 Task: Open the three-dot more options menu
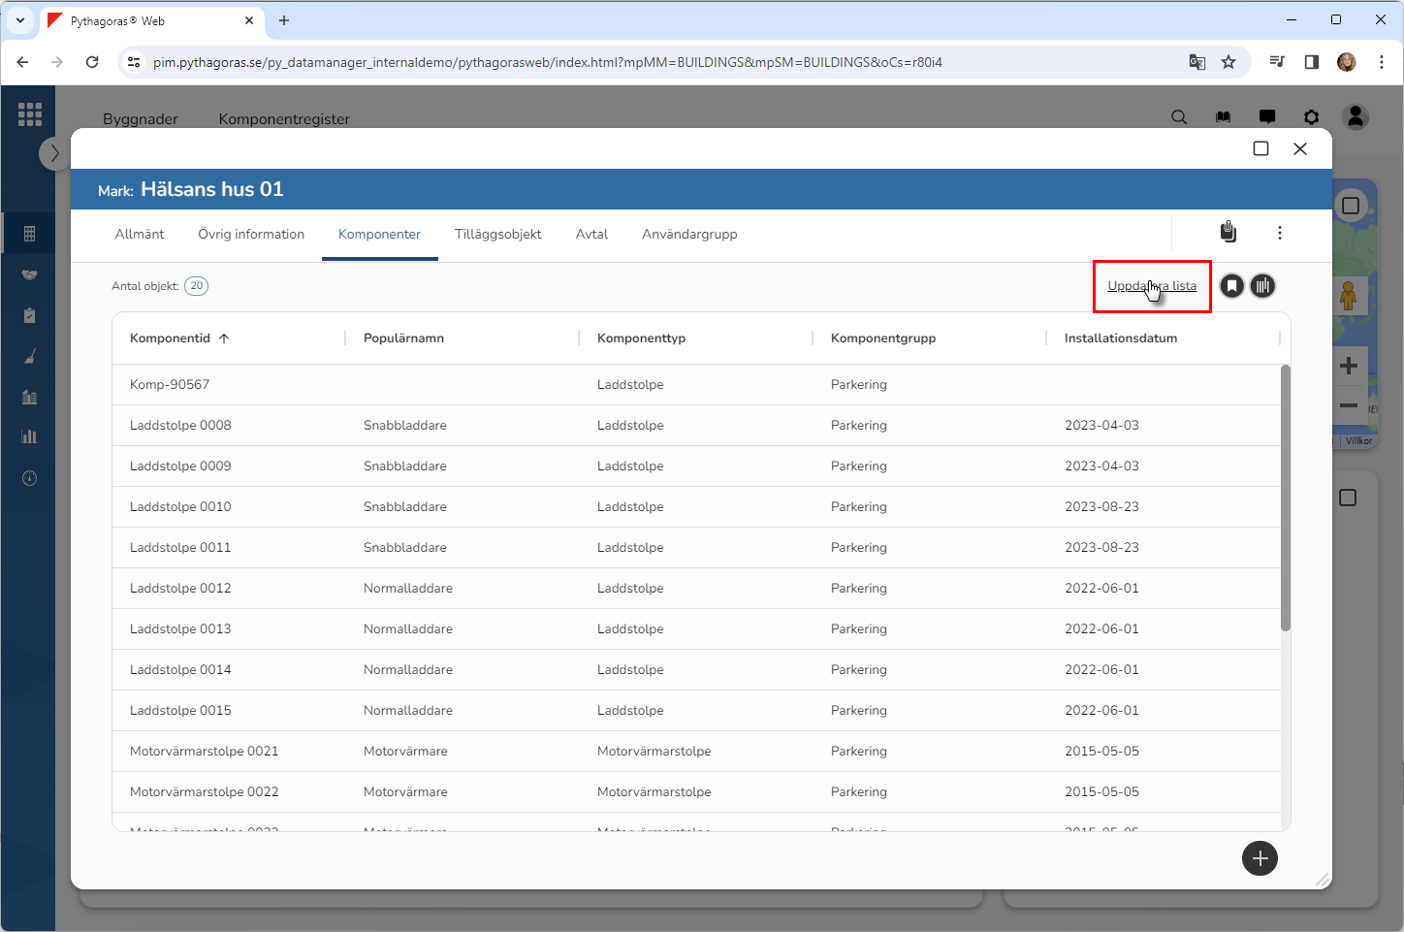[1279, 233]
